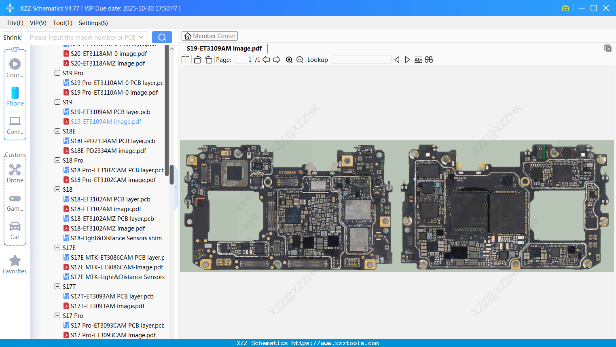This screenshot has height=347, width=616.
Task: Zoom out of the board image
Action: [x=300, y=59]
